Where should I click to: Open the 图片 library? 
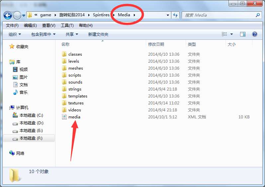coord(20,77)
